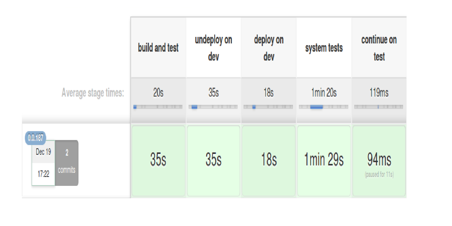Open the undeploy on dev 35s cell

click(x=214, y=161)
